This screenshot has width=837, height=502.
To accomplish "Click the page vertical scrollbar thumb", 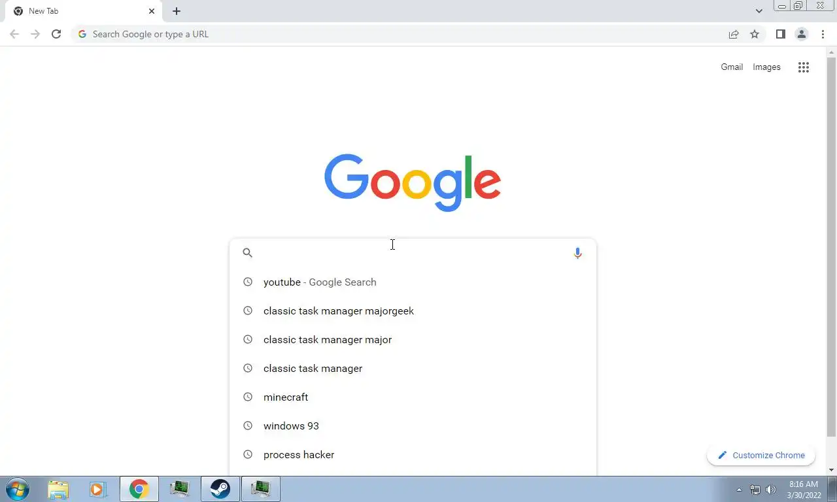I will pyautogui.click(x=831, y=246).
